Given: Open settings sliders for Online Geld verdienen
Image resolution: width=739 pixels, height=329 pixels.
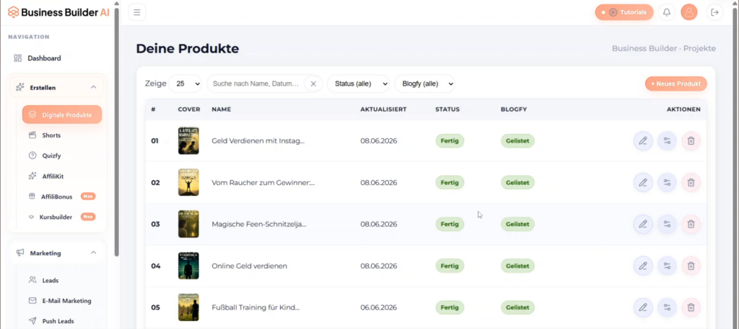Looking at the screenshot, I should click(x=667, y=266).
